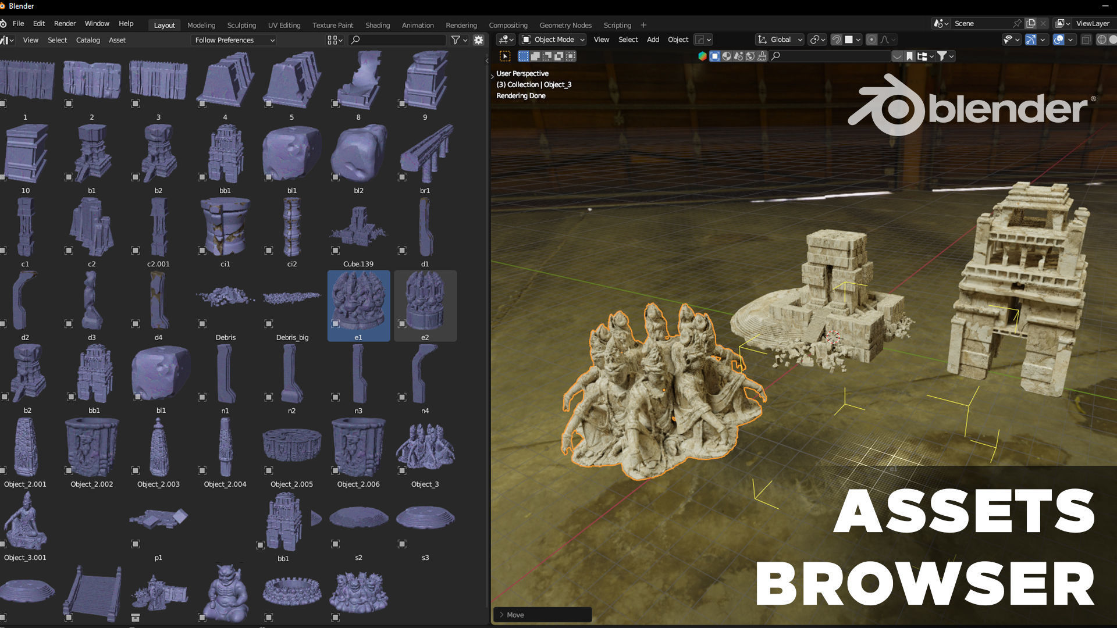Open the Object Mode dropdown

coord(553,40)
